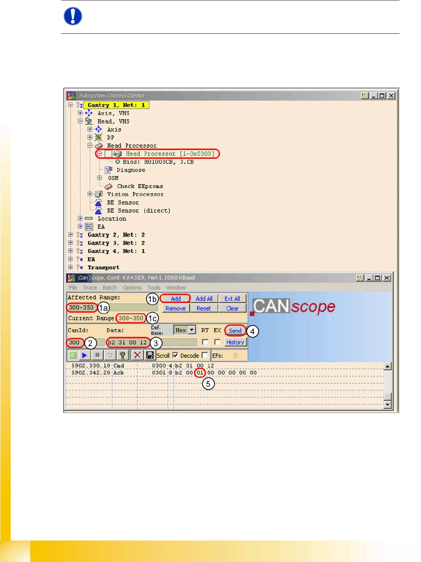Screen dimensions: 421x562
Task: Open the Options menu
Action: point(132,288)
